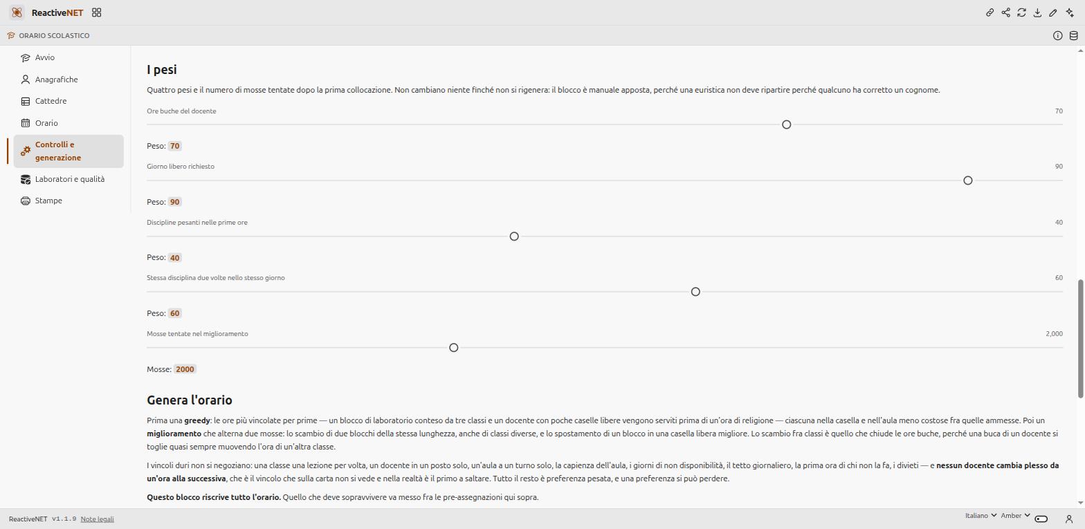Click the pencil edit icon
Screen dimensions: 1085x529
click(x=1053, y=12)
